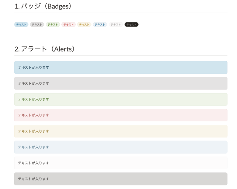
Task: Click the first blue テキスト badge
Action: coord(21,25)
